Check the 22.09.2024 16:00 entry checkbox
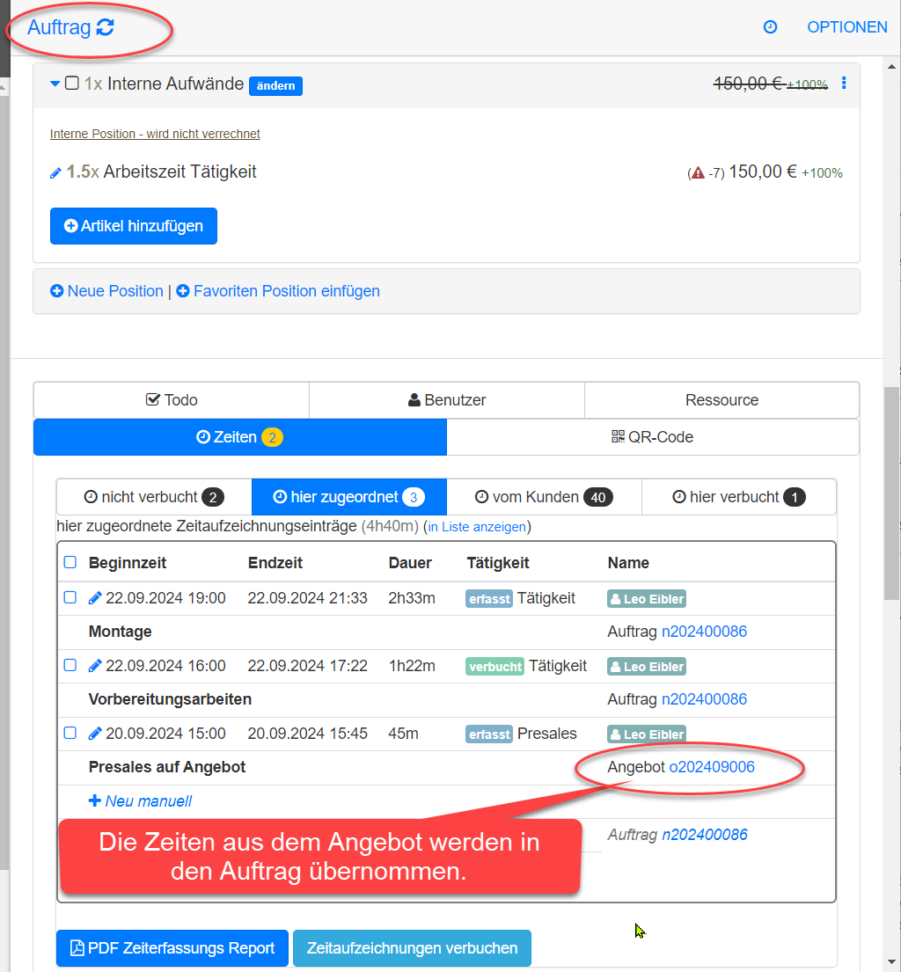 70,665
